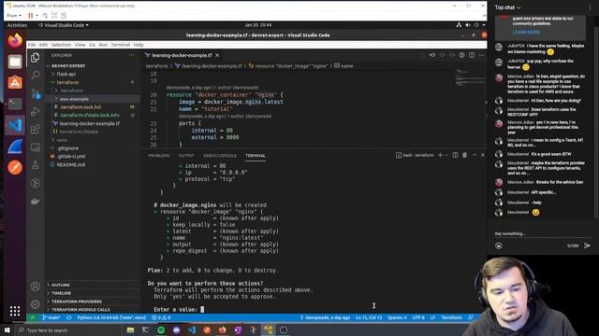Open the Docker whale view
599x336 pixels.
(36, 202)
